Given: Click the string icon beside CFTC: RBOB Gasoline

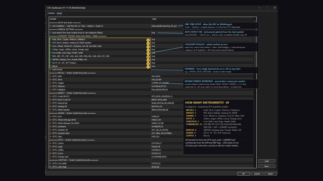Looking at the screenshot, I should tap(50, 110).
